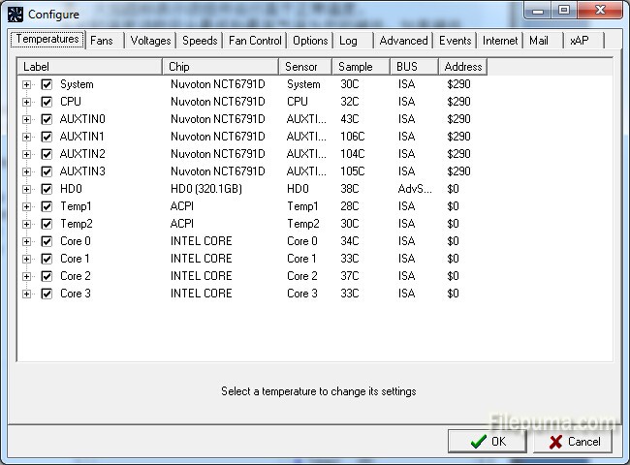Viewport: 630px width, 465px height.
Task: Disable the Core 3 checkbox
Action: tap(47, 294)
